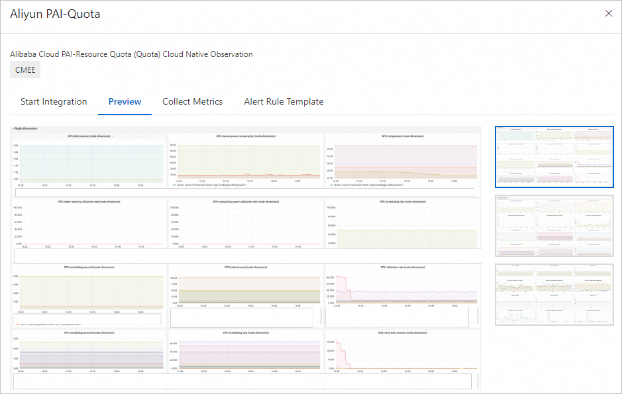Show the second dashboard preview thumbnail
The width and height of the screenshot is (622, 394).
coord(554,226)
